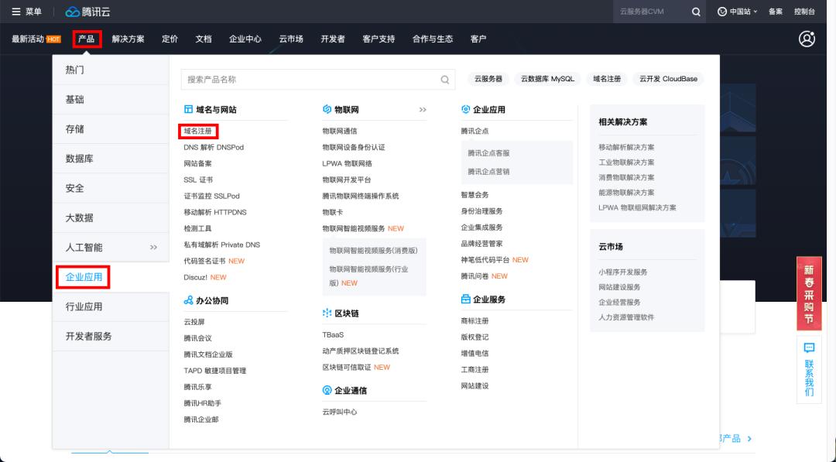Select the 云市场 menu item
Screen dimensions: 836x462
coord(291,38)
